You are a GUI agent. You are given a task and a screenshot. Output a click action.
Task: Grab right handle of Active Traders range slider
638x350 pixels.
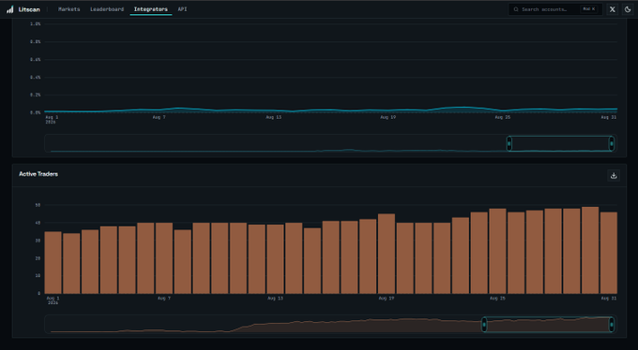611,325
